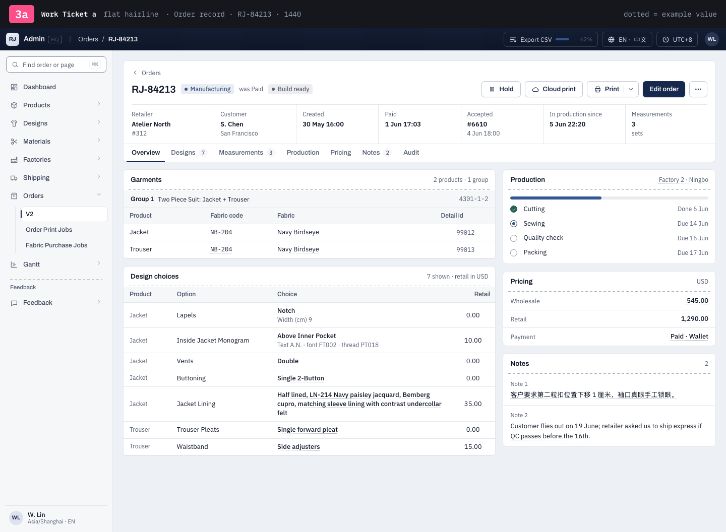Viewport: 726px width, 532px height.
Task: Click the Orders breadcrumb in the top bar
Action: point(88,39)
